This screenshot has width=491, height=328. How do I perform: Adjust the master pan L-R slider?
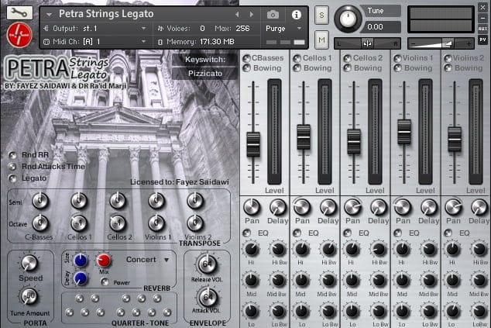click(367, 44)
